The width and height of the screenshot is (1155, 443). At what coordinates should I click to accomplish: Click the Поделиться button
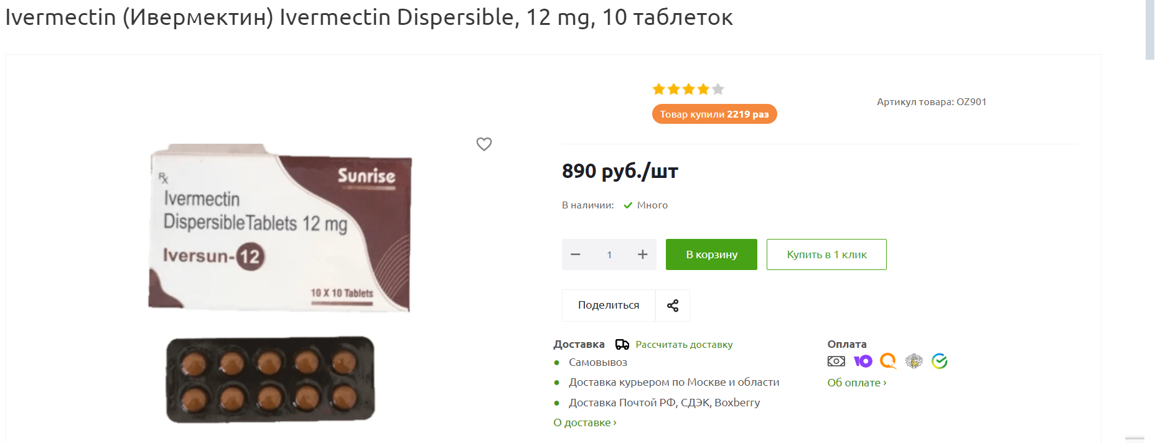[609, 305]
